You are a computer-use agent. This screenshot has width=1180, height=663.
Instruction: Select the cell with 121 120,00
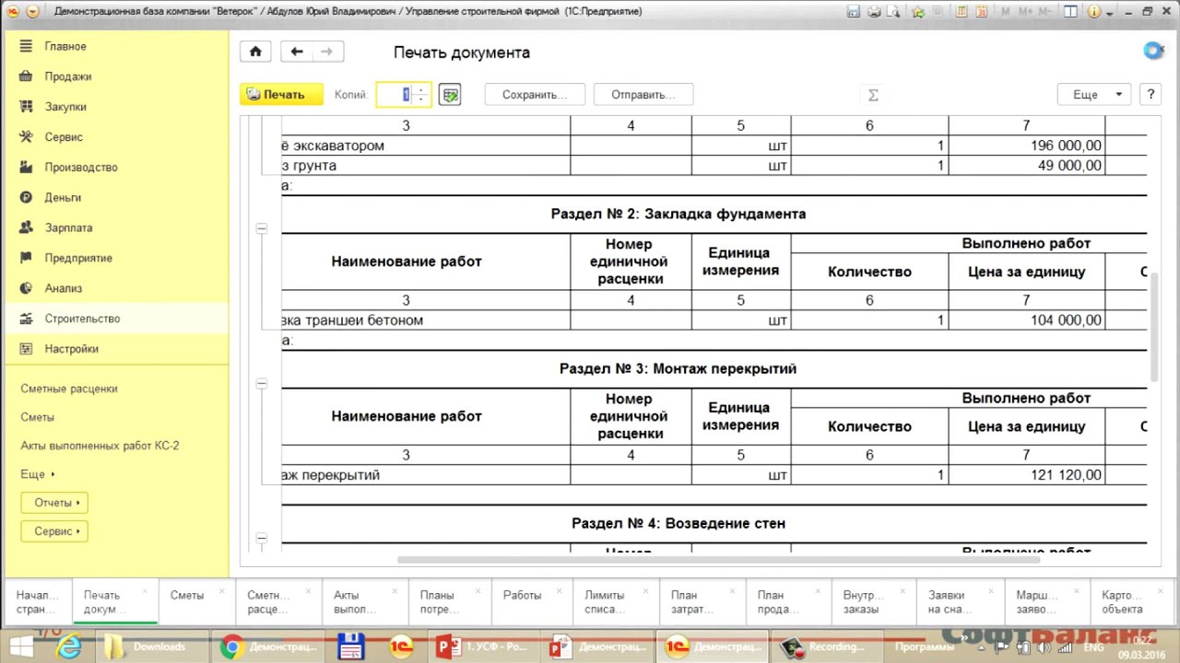1027,475
